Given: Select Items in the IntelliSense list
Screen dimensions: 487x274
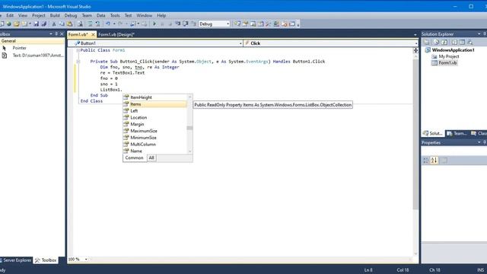Looking at the screenshot, I should [155, 104].
